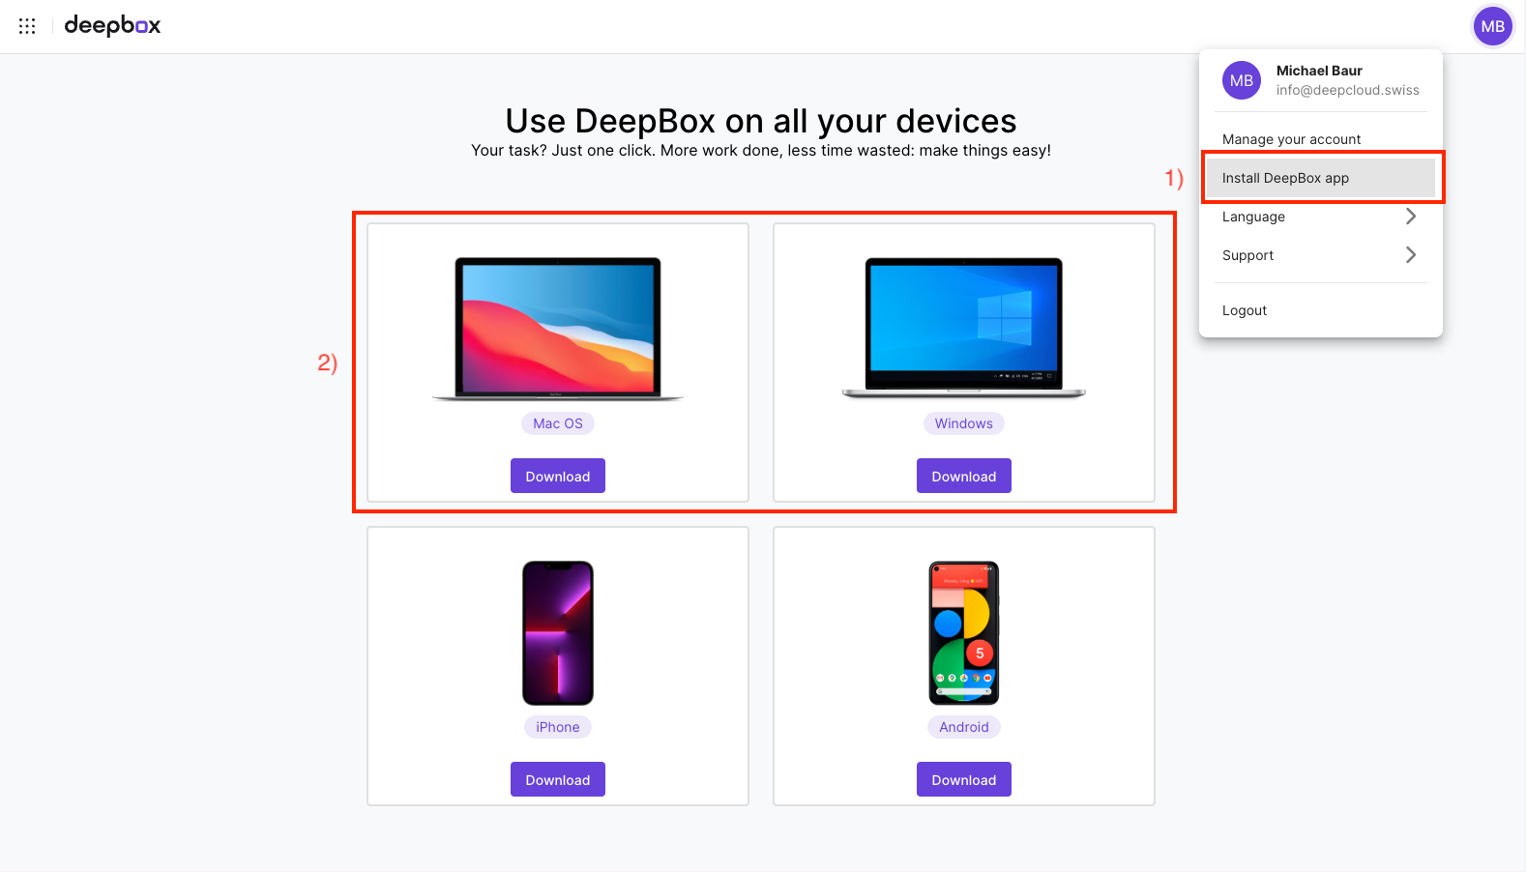Click the iPhone device image

[x=558, y=633]
